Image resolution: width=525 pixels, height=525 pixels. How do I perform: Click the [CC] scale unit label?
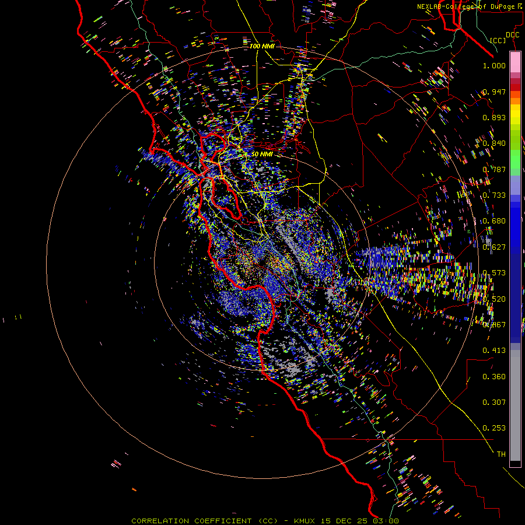(498, 40)
